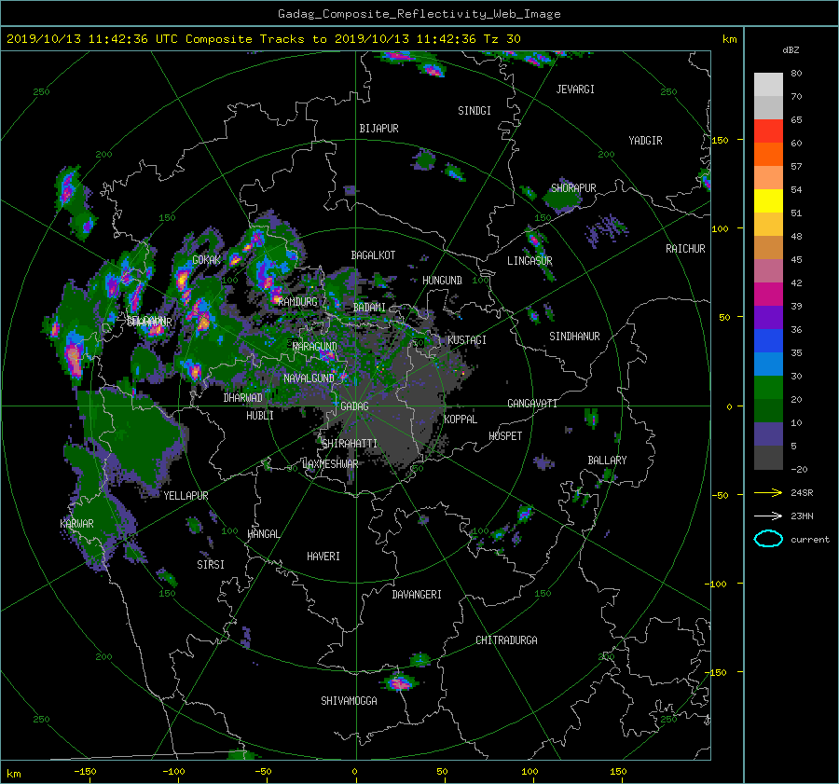This screenshot has height=784, width=839.
Task: Click the HANGAL city label
Action: tap(263, 534)
